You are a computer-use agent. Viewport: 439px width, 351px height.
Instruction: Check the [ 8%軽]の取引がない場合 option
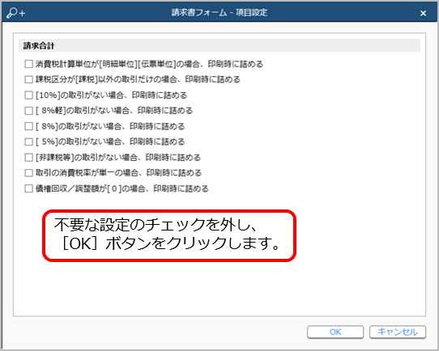click(x=28, y=111)
